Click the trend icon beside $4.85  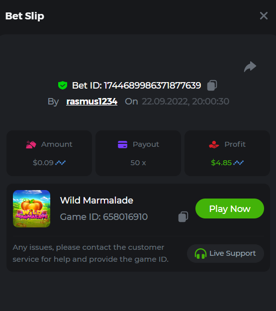coord(239,163)
